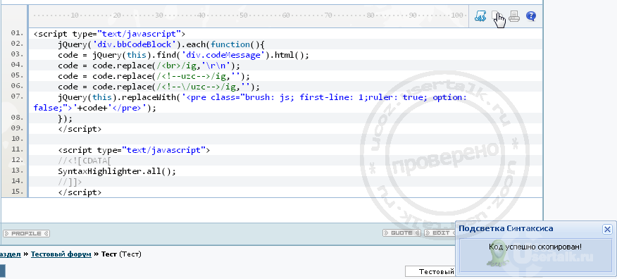Click the SyntaxHighlighter.all(); code line
Viewport: 617px width, 279px height.
117,172
